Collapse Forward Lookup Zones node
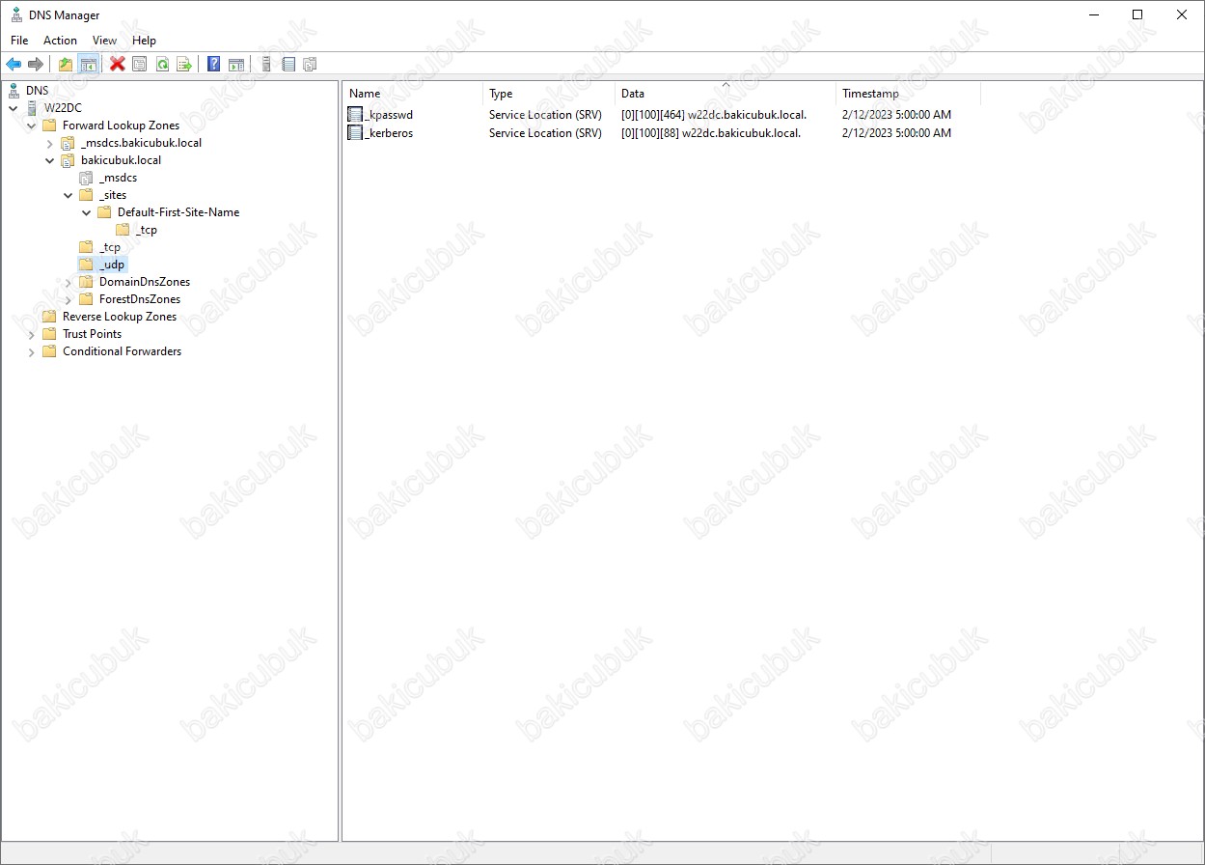Screen dimensions: 1205x865 [x=32, y=126]
